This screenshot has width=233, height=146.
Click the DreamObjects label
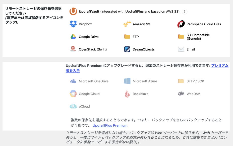[144, 49]
